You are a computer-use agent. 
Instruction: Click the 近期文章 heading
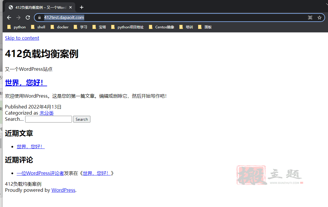pos(19,133)
